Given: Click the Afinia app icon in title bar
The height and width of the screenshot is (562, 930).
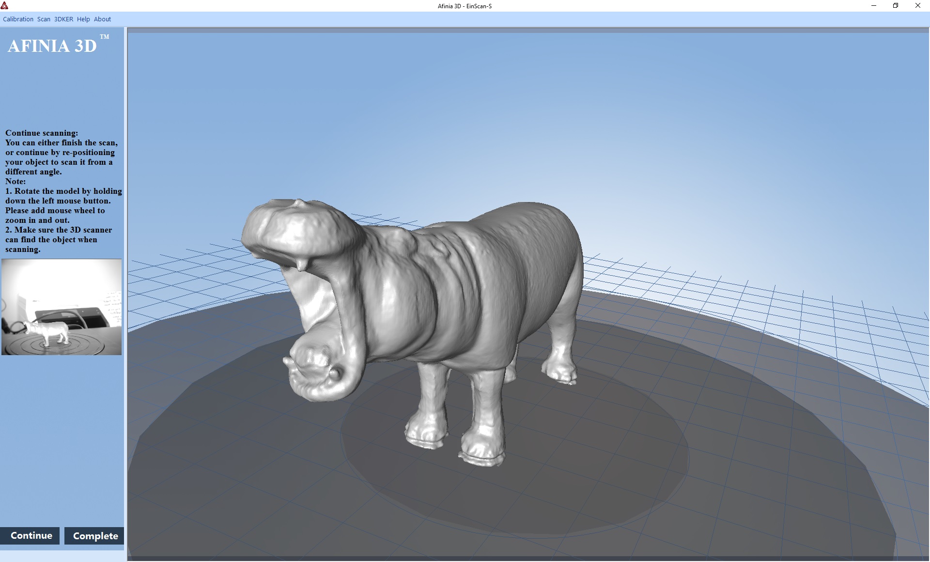Looking at the screenshot, I should [5, 6].
